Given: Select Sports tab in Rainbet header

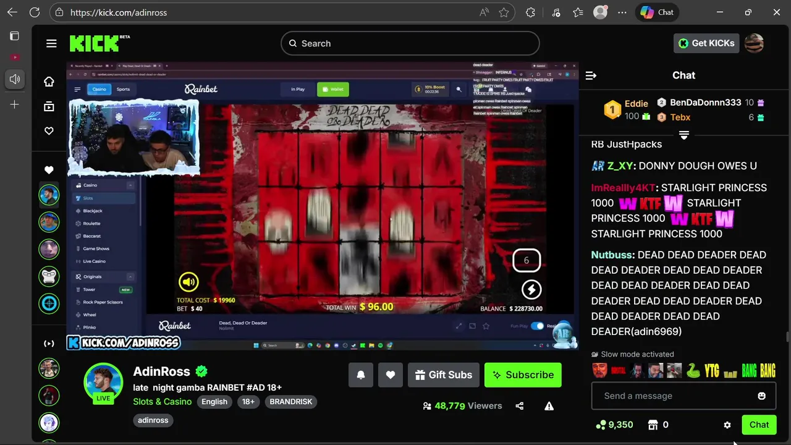Looking at the screenshot, I should (x=123, y=89).
